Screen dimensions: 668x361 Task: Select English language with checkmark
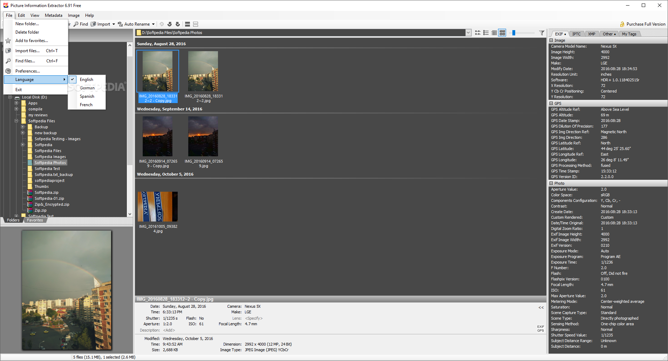coord(87,80)
